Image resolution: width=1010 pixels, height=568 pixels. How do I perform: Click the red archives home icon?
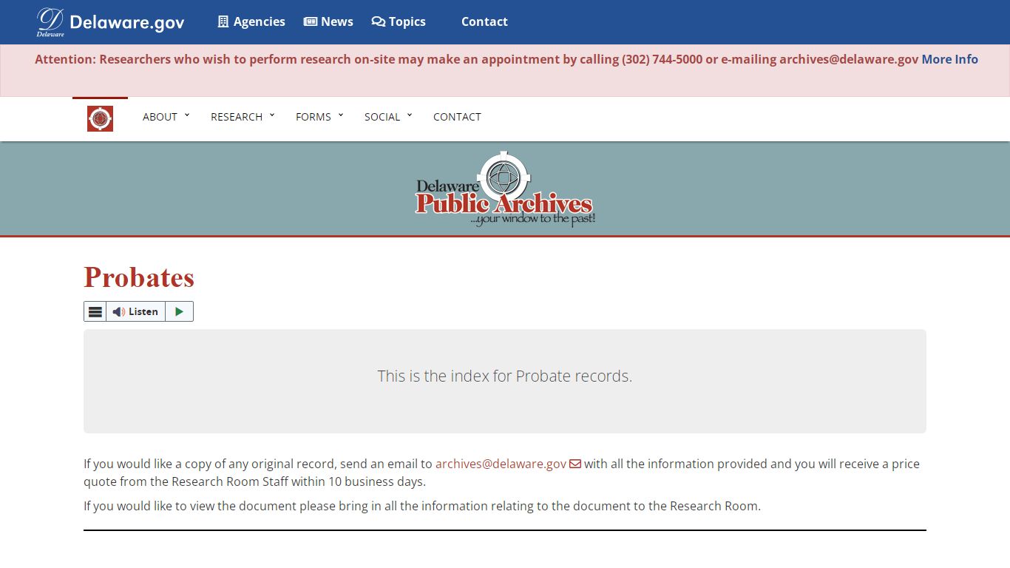[x=100, y=118]
